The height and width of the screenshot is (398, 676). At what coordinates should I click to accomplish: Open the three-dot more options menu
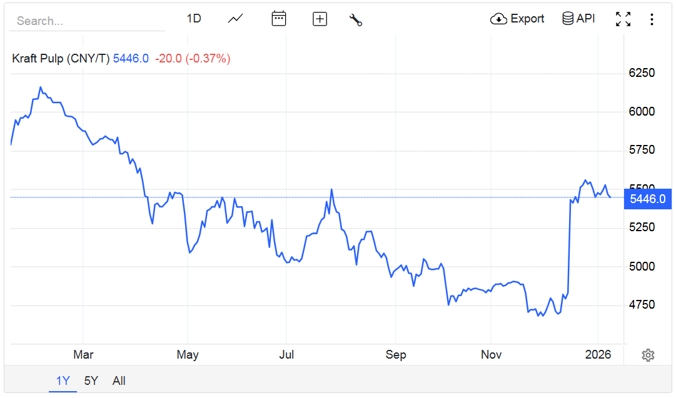point(652,19)
